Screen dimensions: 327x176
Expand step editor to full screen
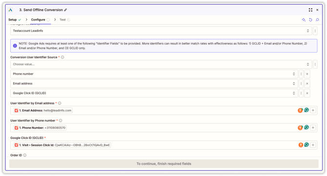click(310, 10)
